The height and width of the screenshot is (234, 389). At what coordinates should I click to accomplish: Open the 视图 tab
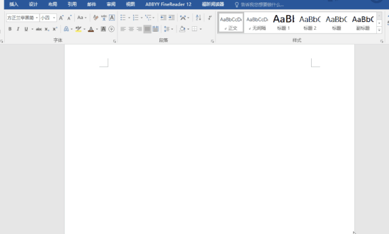[130, 4]
